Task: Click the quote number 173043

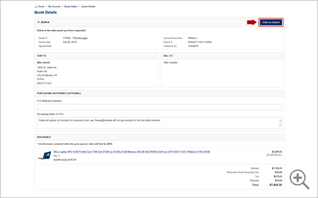Action: click(67, 38)
